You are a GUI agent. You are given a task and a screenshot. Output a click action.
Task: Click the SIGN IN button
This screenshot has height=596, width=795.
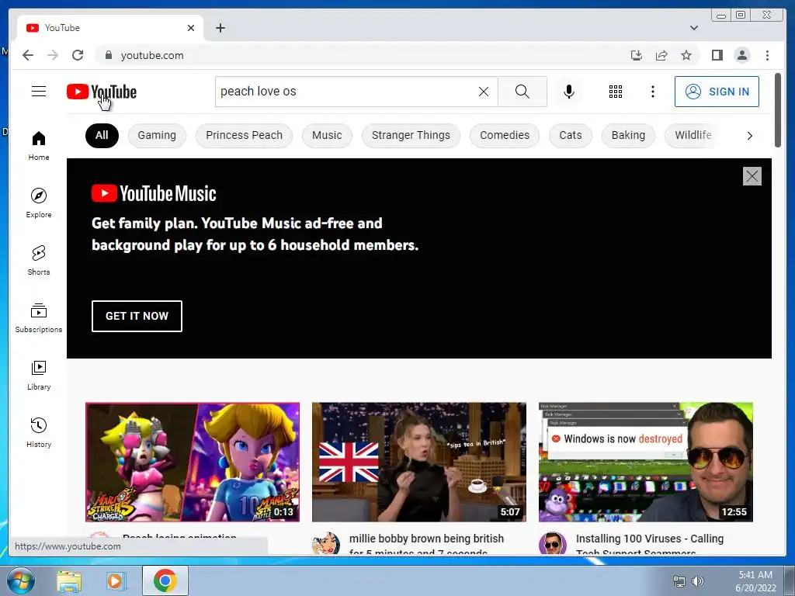click(x=717, y=92)
